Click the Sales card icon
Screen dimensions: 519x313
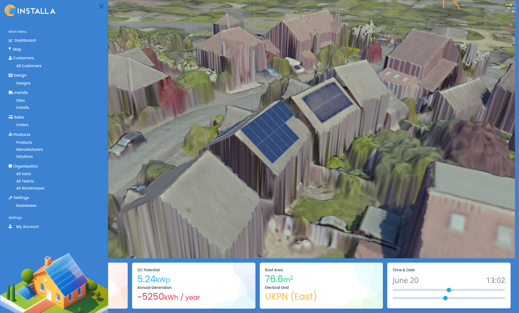[11, 117]
